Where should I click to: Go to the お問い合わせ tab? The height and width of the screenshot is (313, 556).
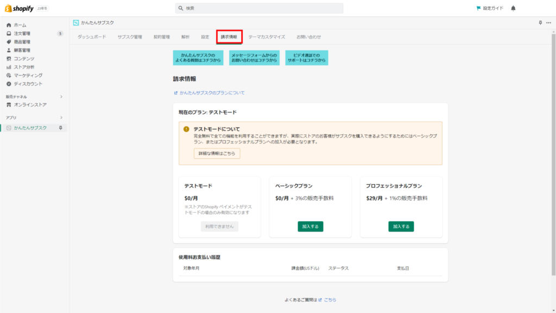(309, 37)
